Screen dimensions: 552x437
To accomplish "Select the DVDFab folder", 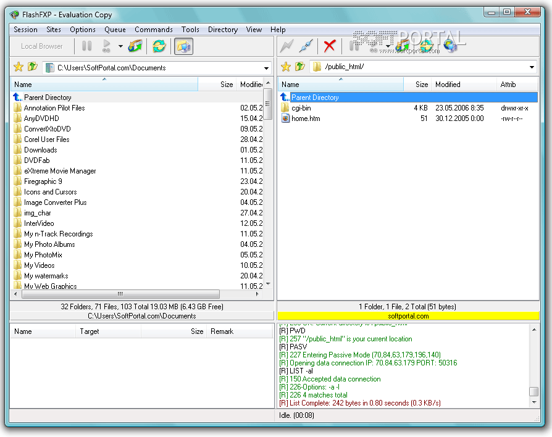I will [x=36, y=160].
